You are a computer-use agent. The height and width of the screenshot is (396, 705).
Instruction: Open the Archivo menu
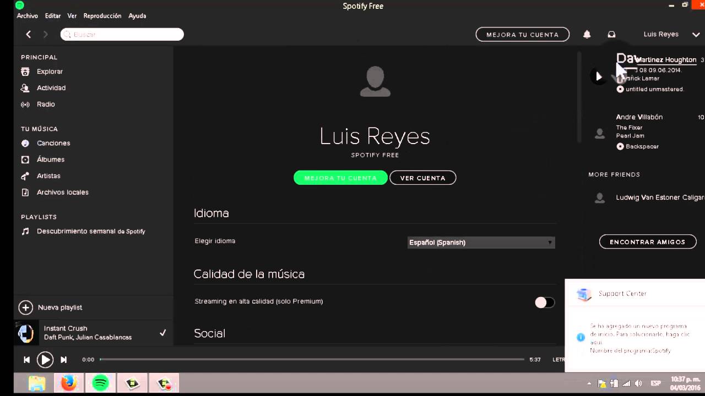pos(28,16)
